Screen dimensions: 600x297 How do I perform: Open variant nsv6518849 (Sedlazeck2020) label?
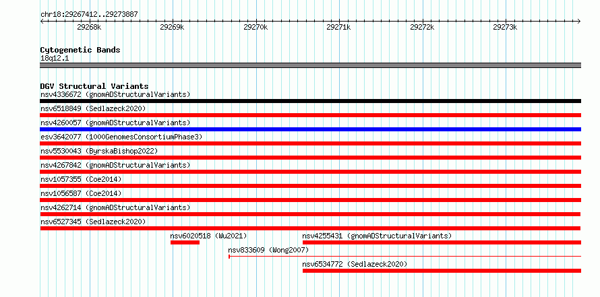point(93,108)
